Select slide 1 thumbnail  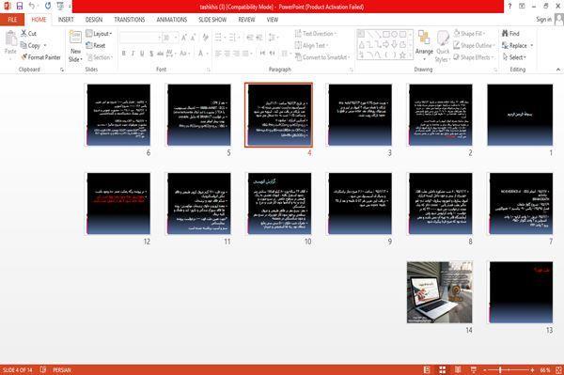[x=520, y=115]
